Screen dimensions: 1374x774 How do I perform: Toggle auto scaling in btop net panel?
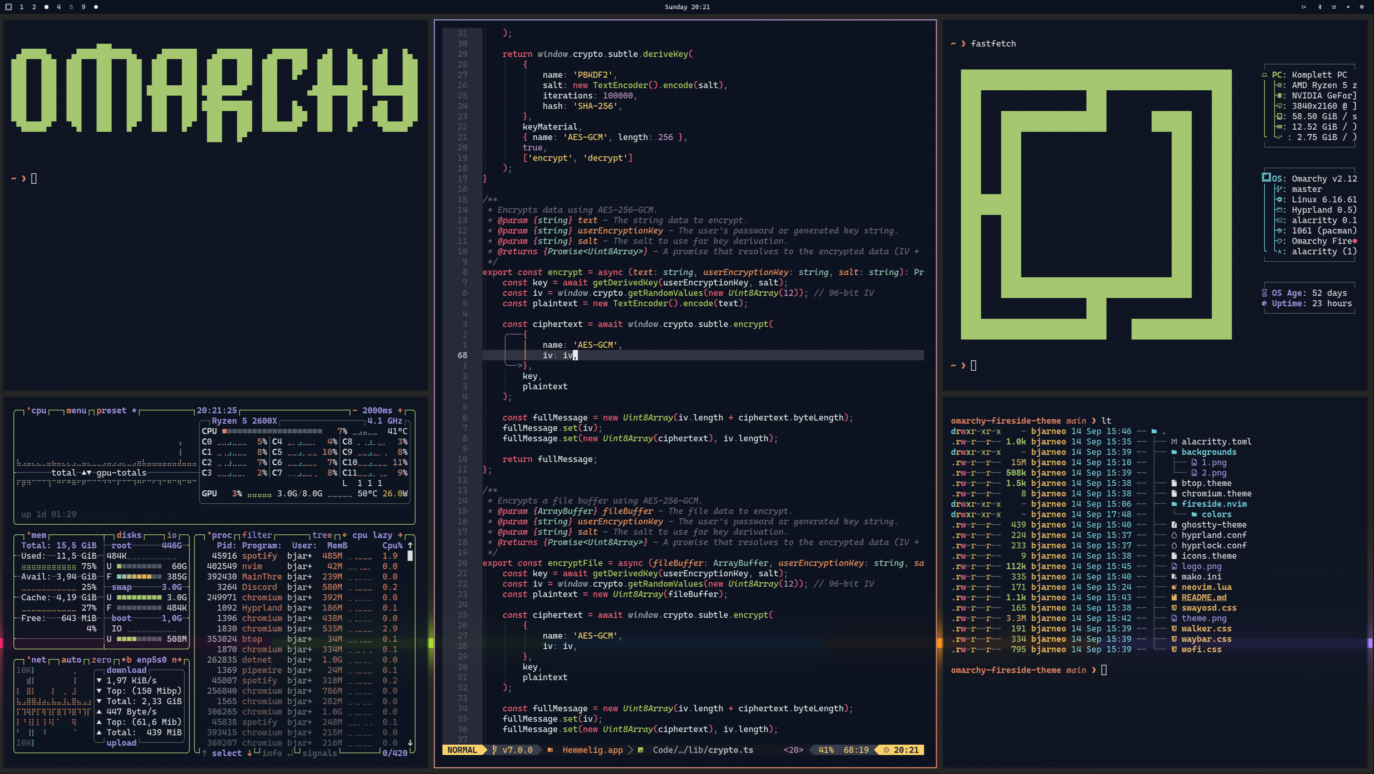tap(71, 659)
